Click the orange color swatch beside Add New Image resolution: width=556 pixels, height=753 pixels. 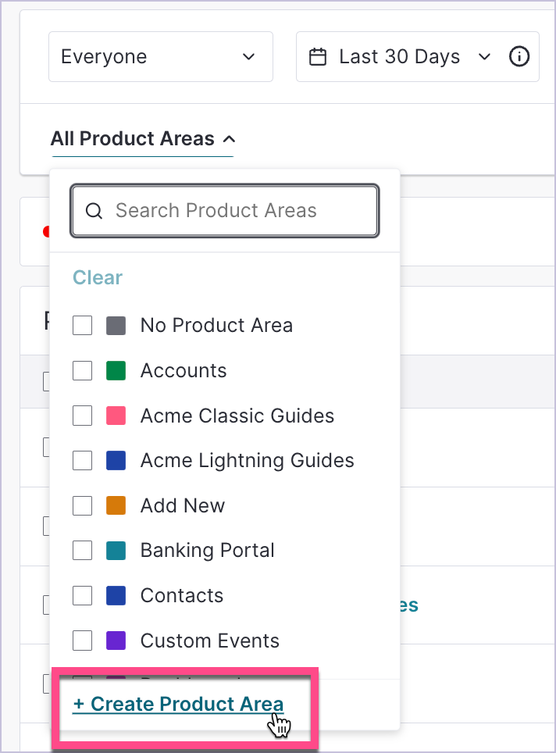click(x=117, y=505)
